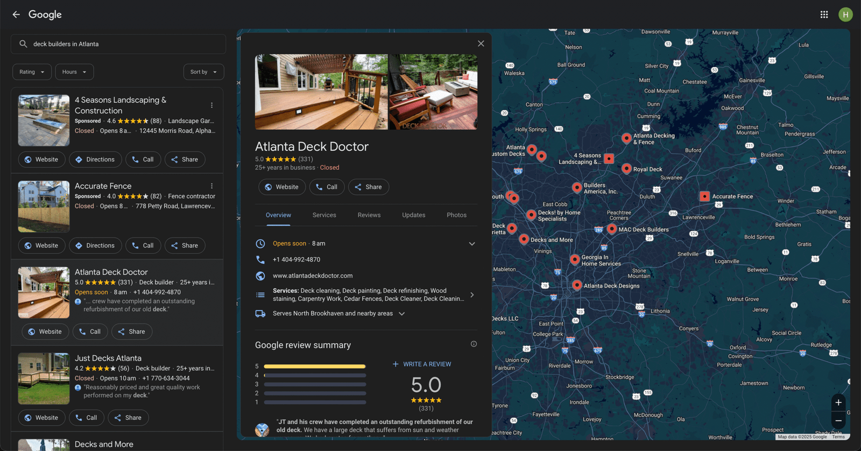Open the main deck pergola photo
This screenshot has height=451, width=861.
click(x=321, y=91)
